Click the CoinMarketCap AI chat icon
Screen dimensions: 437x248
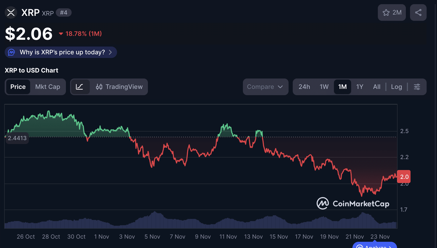pyautogui.click(x=11, y=52)
